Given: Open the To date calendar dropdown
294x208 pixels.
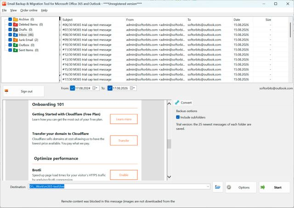Looking at the screenshot, I should tap(133, 88).
